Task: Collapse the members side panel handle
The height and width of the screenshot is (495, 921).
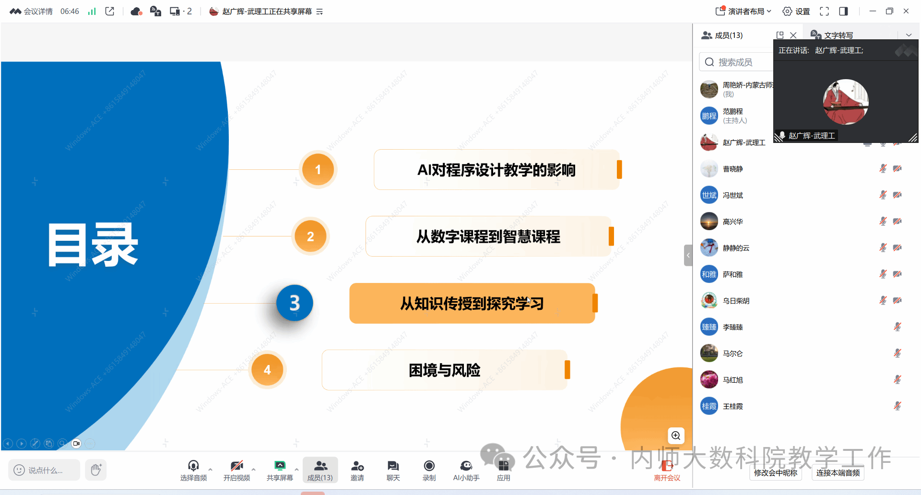Action: pyautogui.click(x=688, y=255)
